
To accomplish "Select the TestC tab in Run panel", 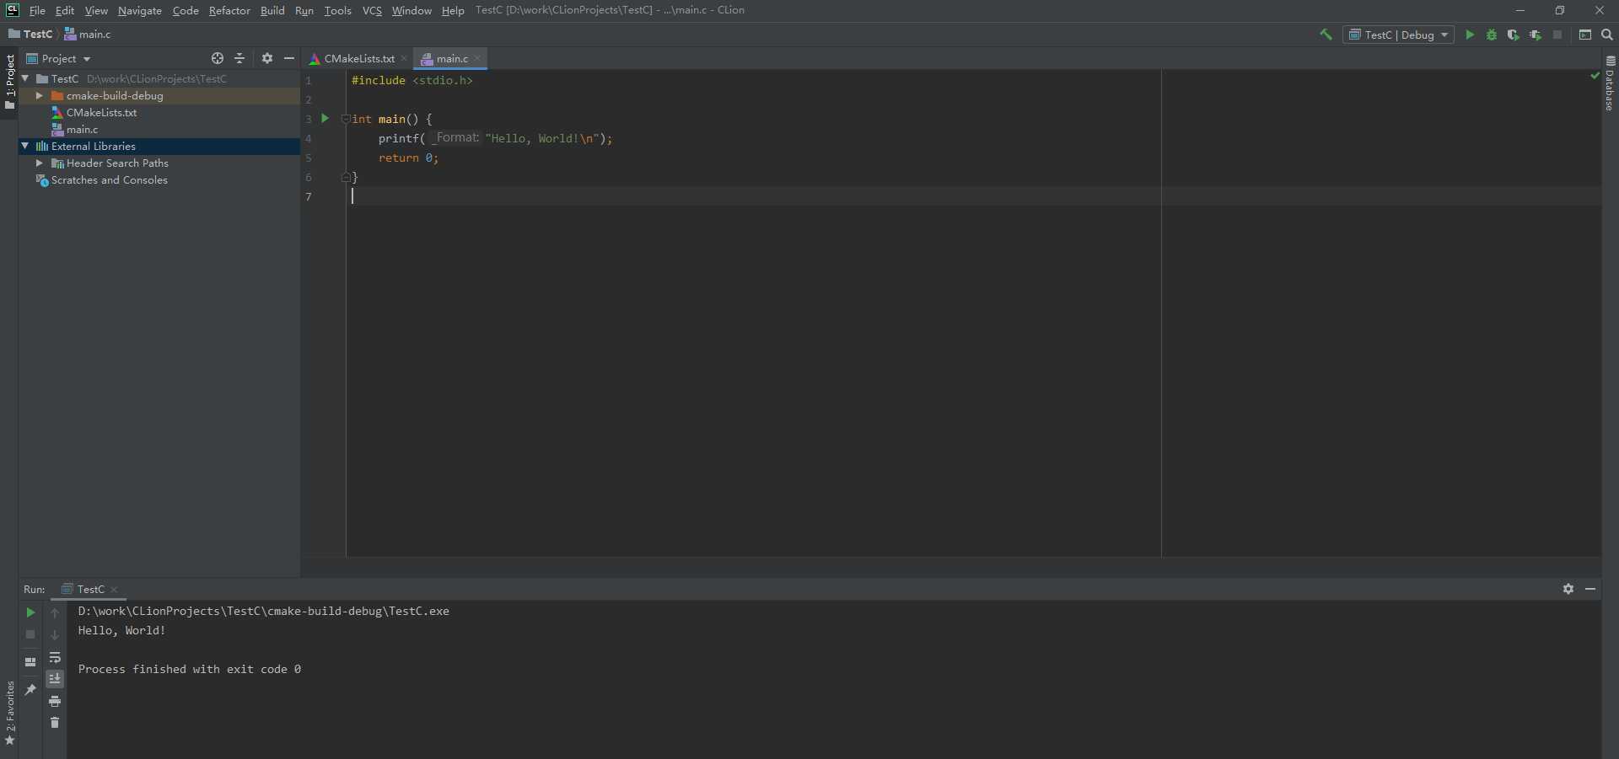I will pyautogui.click(x=90, y=589).
